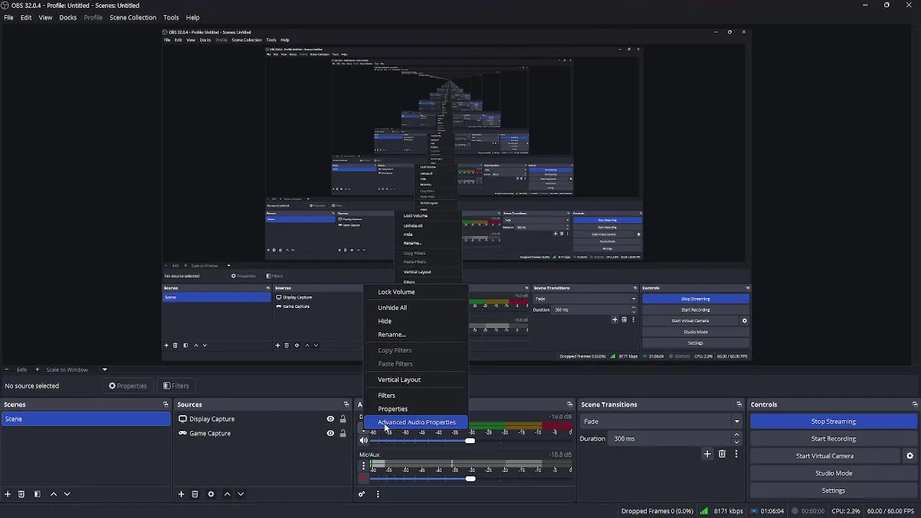This screenshot has width=921, height=518.
Task: Open the Scene Collection menu
Action: [x=132, y=17]
